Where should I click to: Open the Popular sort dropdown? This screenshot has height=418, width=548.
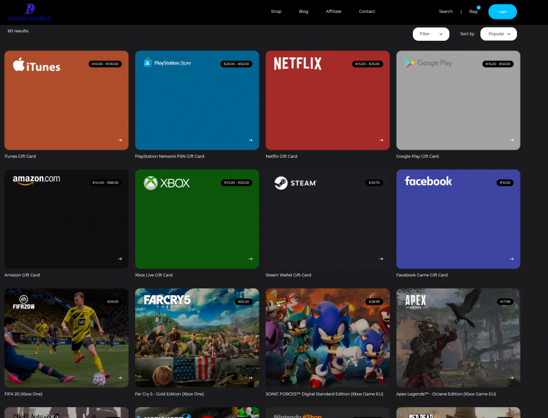(498, 34)
